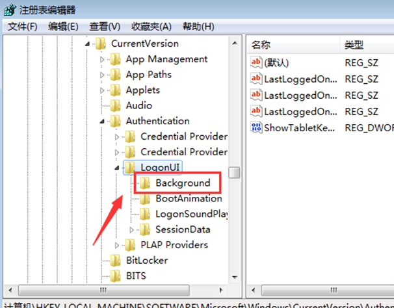The height and width of the screenshot is (308, 394).
Task: Select the BITS registry key
Action: (x=137, y=276)
